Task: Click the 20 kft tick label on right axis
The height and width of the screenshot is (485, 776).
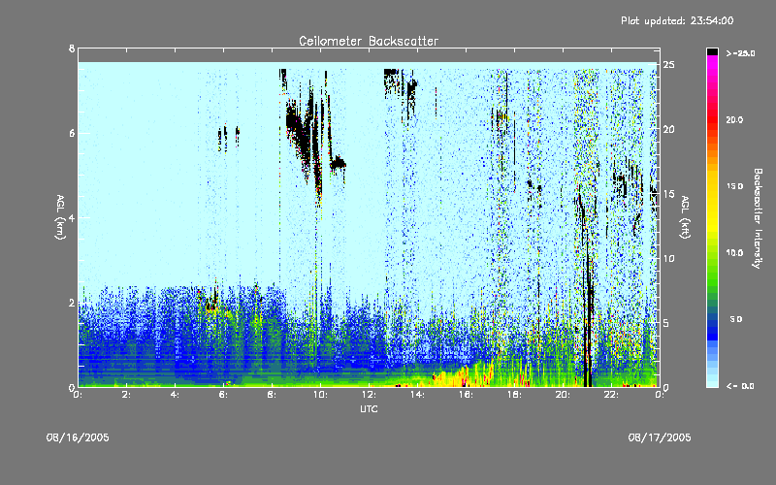Action: pyautogui.click(x=668, y=129)
